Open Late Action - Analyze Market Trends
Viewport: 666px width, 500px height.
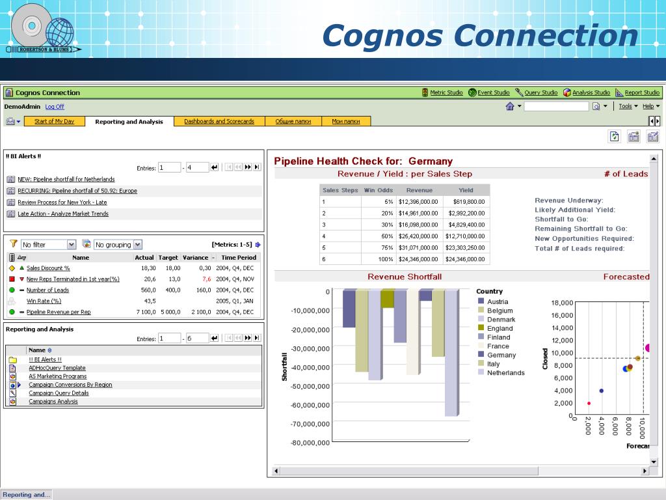point(63,214)
